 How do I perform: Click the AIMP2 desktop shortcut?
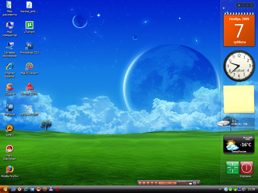click(10, 128)
